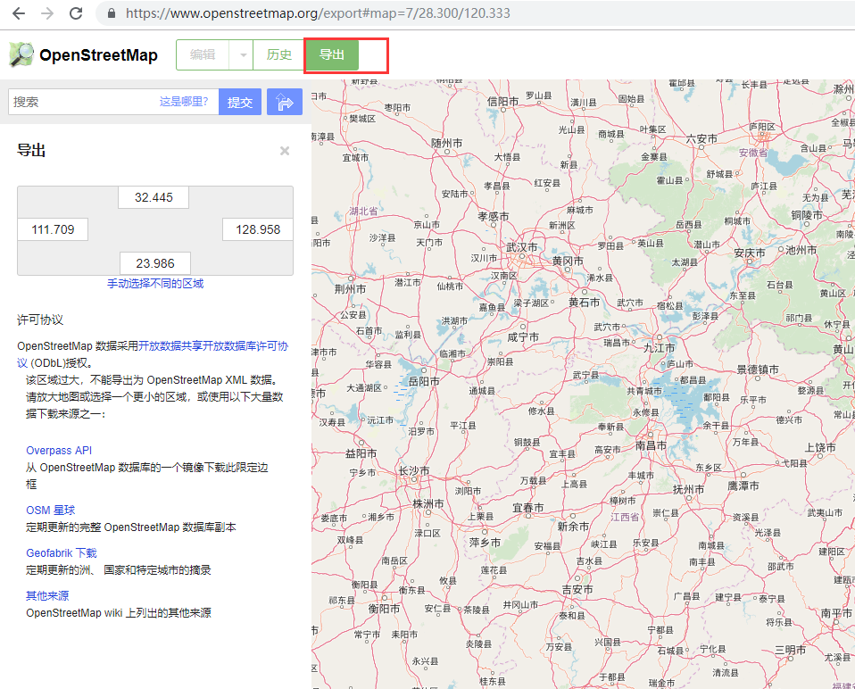Click 南平市 label on the map

(x=836, y=613)
